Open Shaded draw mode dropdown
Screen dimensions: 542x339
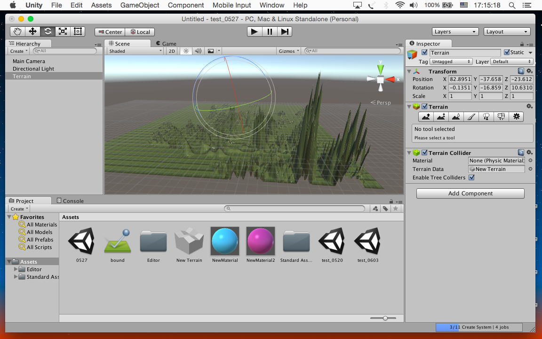tap(135, 51)
